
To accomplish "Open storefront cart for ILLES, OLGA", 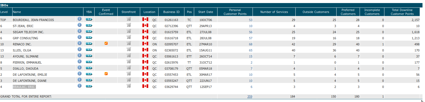I will point(129,49).
